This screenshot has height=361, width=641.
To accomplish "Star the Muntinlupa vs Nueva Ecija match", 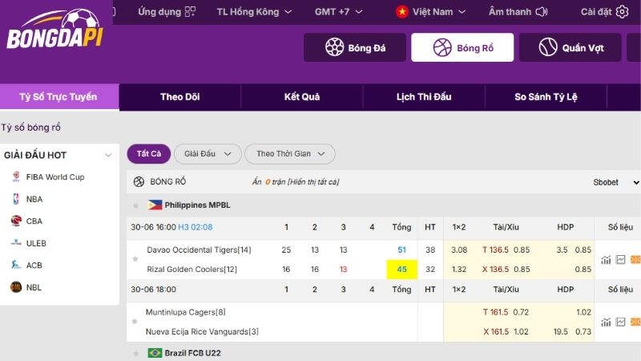I will 135,322.
